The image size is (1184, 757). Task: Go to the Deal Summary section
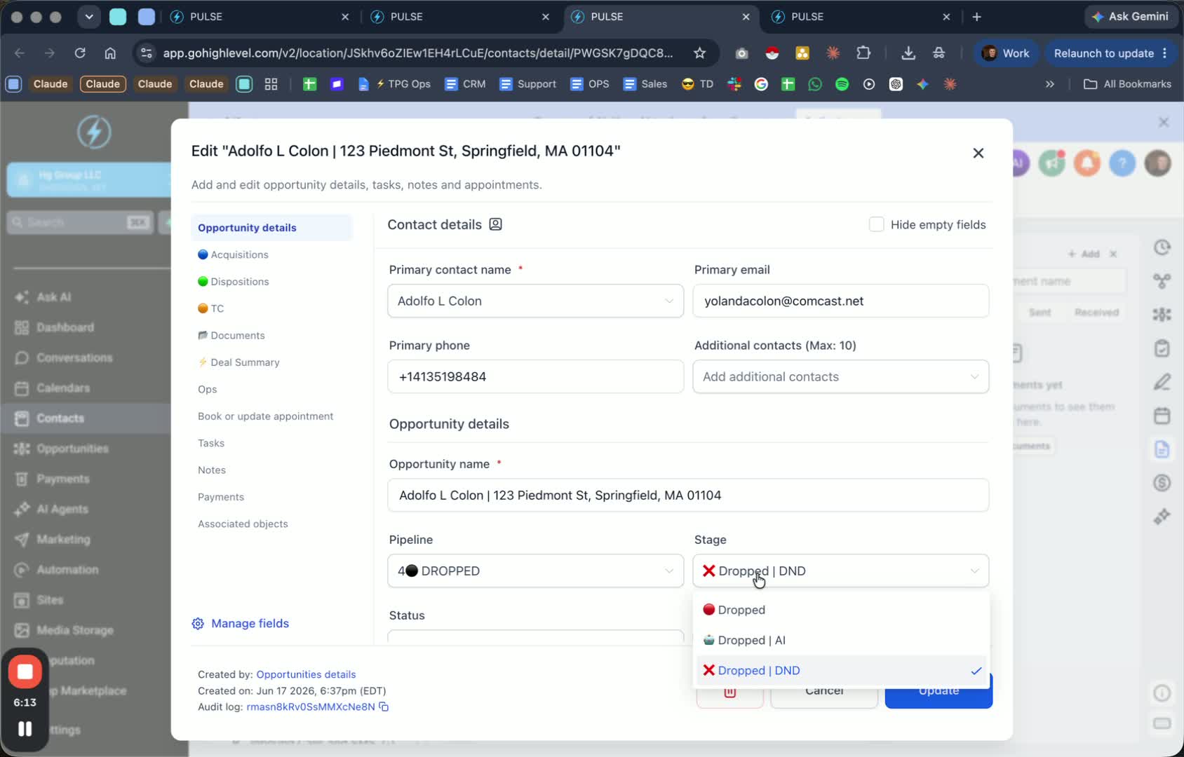(245, 362)
